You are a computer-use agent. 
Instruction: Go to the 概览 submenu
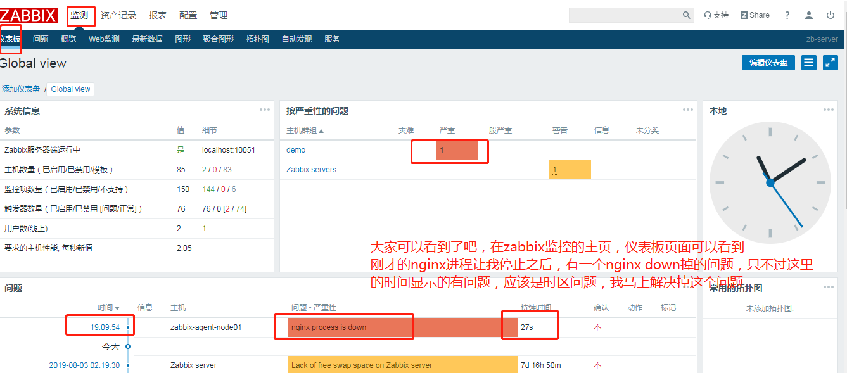pos(68,39)
